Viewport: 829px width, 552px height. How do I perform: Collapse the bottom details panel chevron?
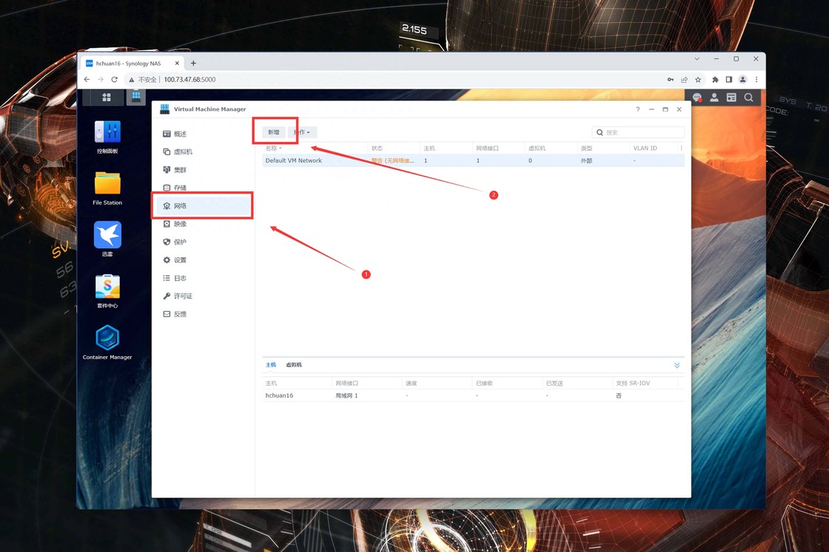tap(677, 365)
